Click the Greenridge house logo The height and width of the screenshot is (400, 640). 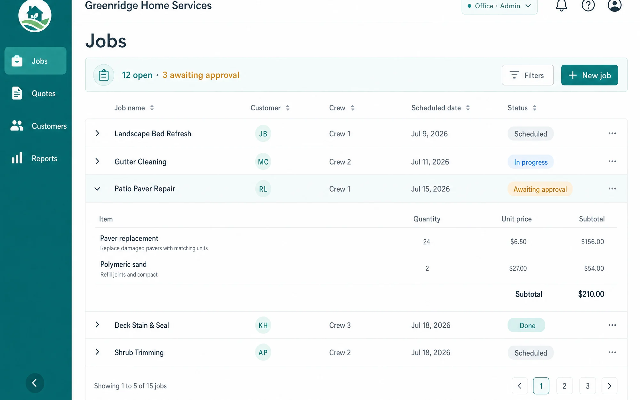[x=35, y=15]
